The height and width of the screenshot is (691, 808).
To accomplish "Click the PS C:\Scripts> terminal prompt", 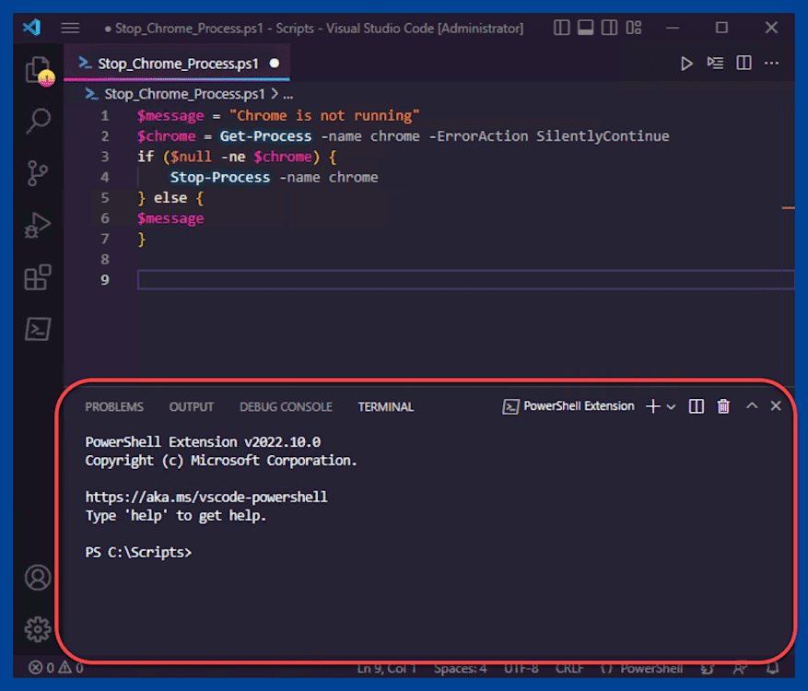I will point(138,552).
